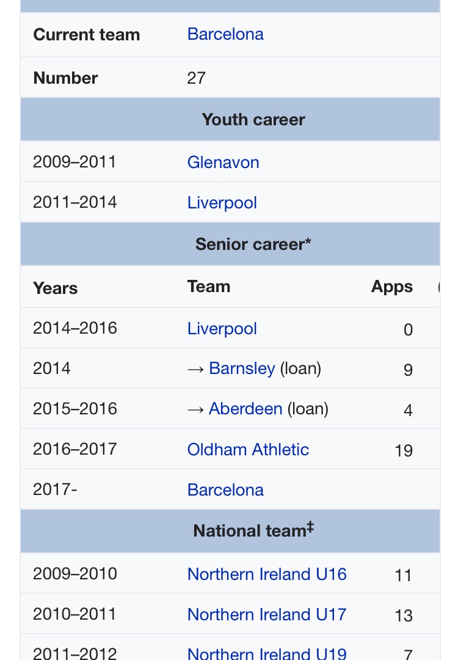Open the Oldham Athletic link
The image size is (458, 660).
coord(248,450)
